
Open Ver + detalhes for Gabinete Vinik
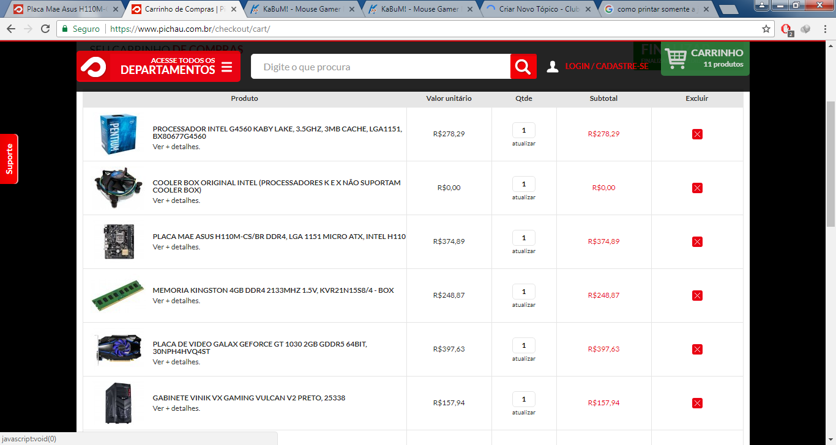[x=176, y=408]
